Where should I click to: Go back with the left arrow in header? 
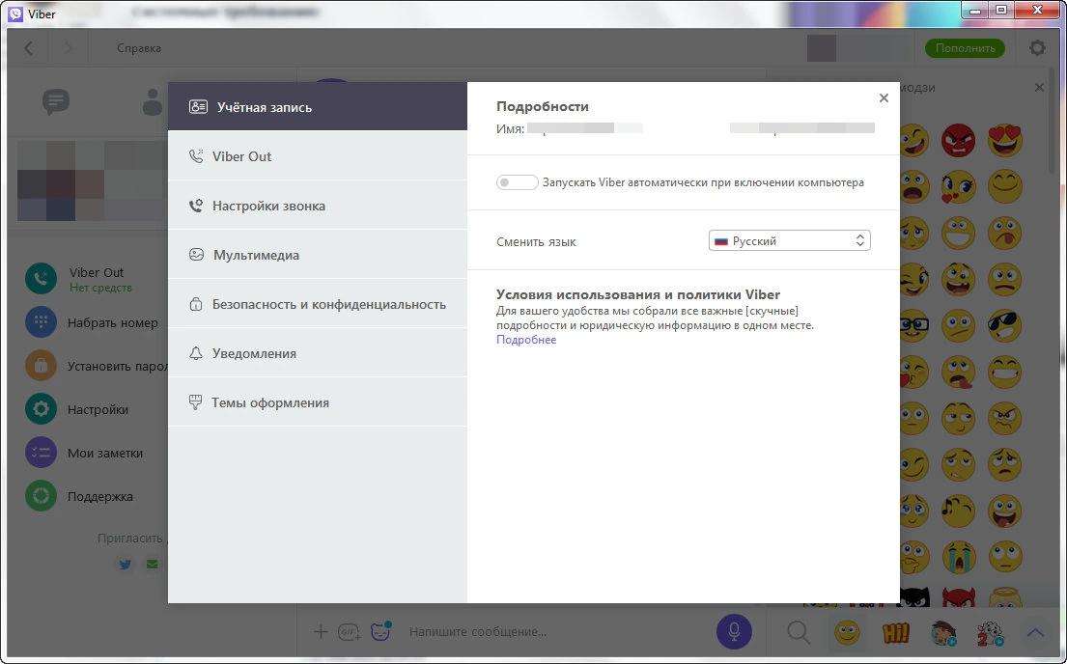coord(29,47)
